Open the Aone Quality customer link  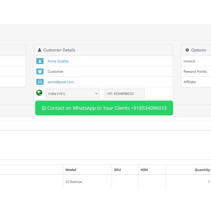pyautogui.click(x=58, y=61)
